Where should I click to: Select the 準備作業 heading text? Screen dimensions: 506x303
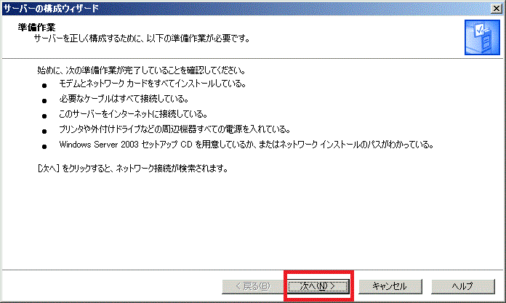coord(37,28)
